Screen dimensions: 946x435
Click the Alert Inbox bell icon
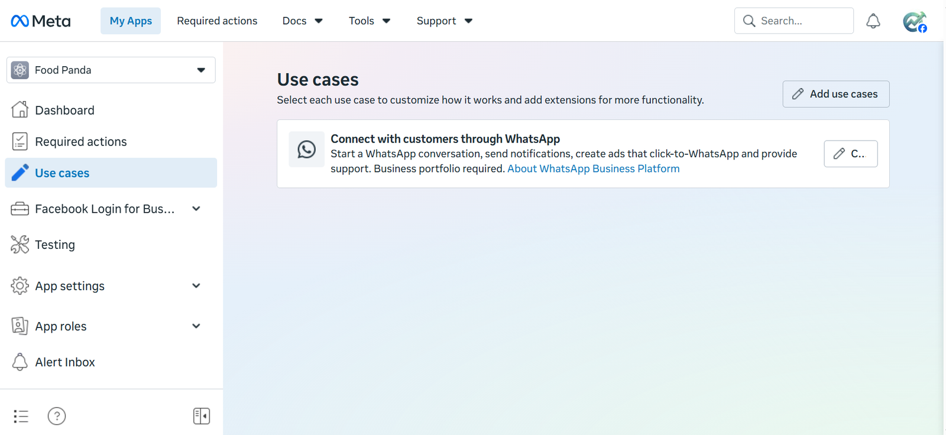pos(20,362)
